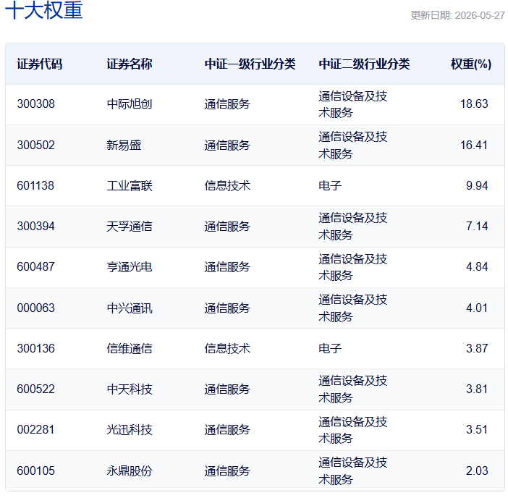Select the name 工业富联
508x498 pixels.
pyautogui.click(x=130, y=185)
